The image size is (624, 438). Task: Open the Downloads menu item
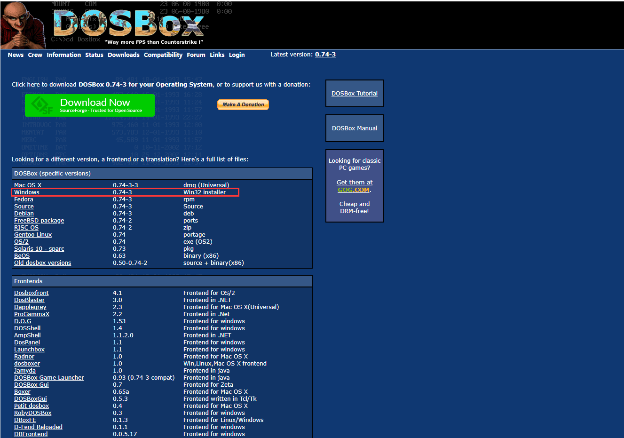click(x=123, y=55)
